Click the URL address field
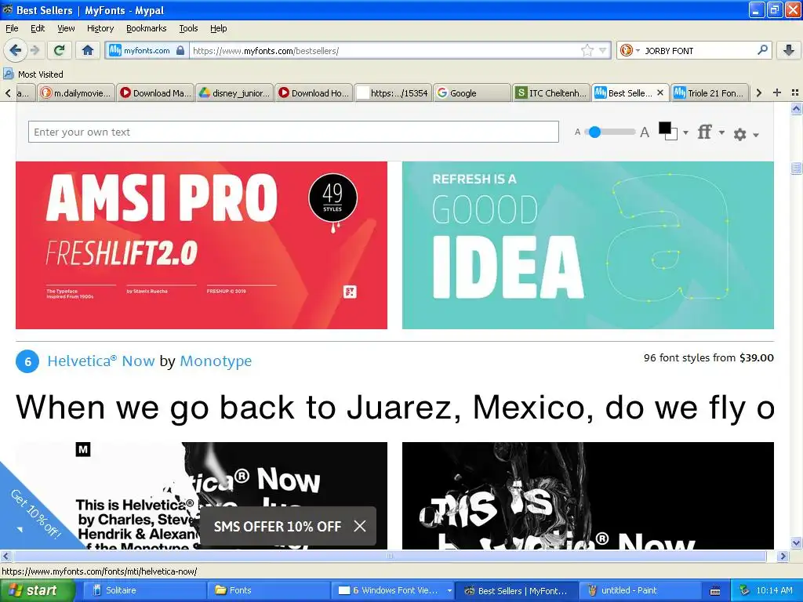The width and height of the screenshot is (803, 602). 384,50
